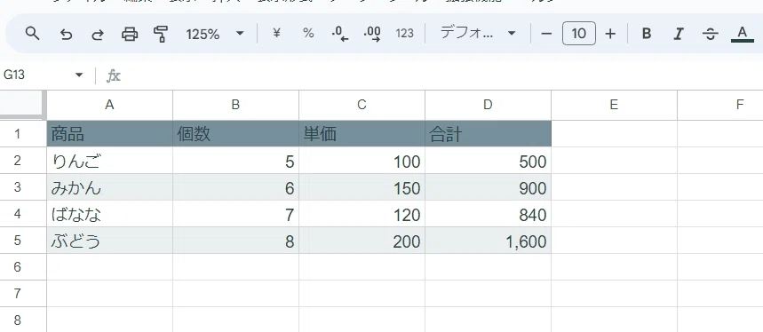Select the quantity cell 8

click(x=235, y=241)
